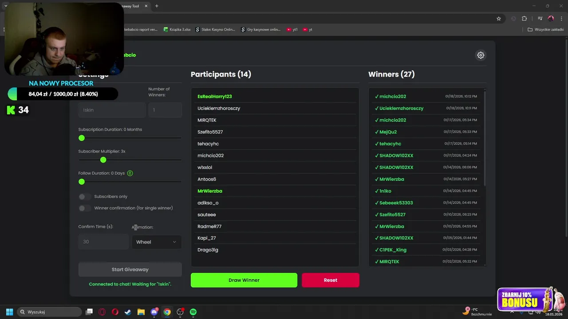This screenshot has width=568, height=319.
Task: Toggle the Subscribers only switch
Action: click(84, 197)
